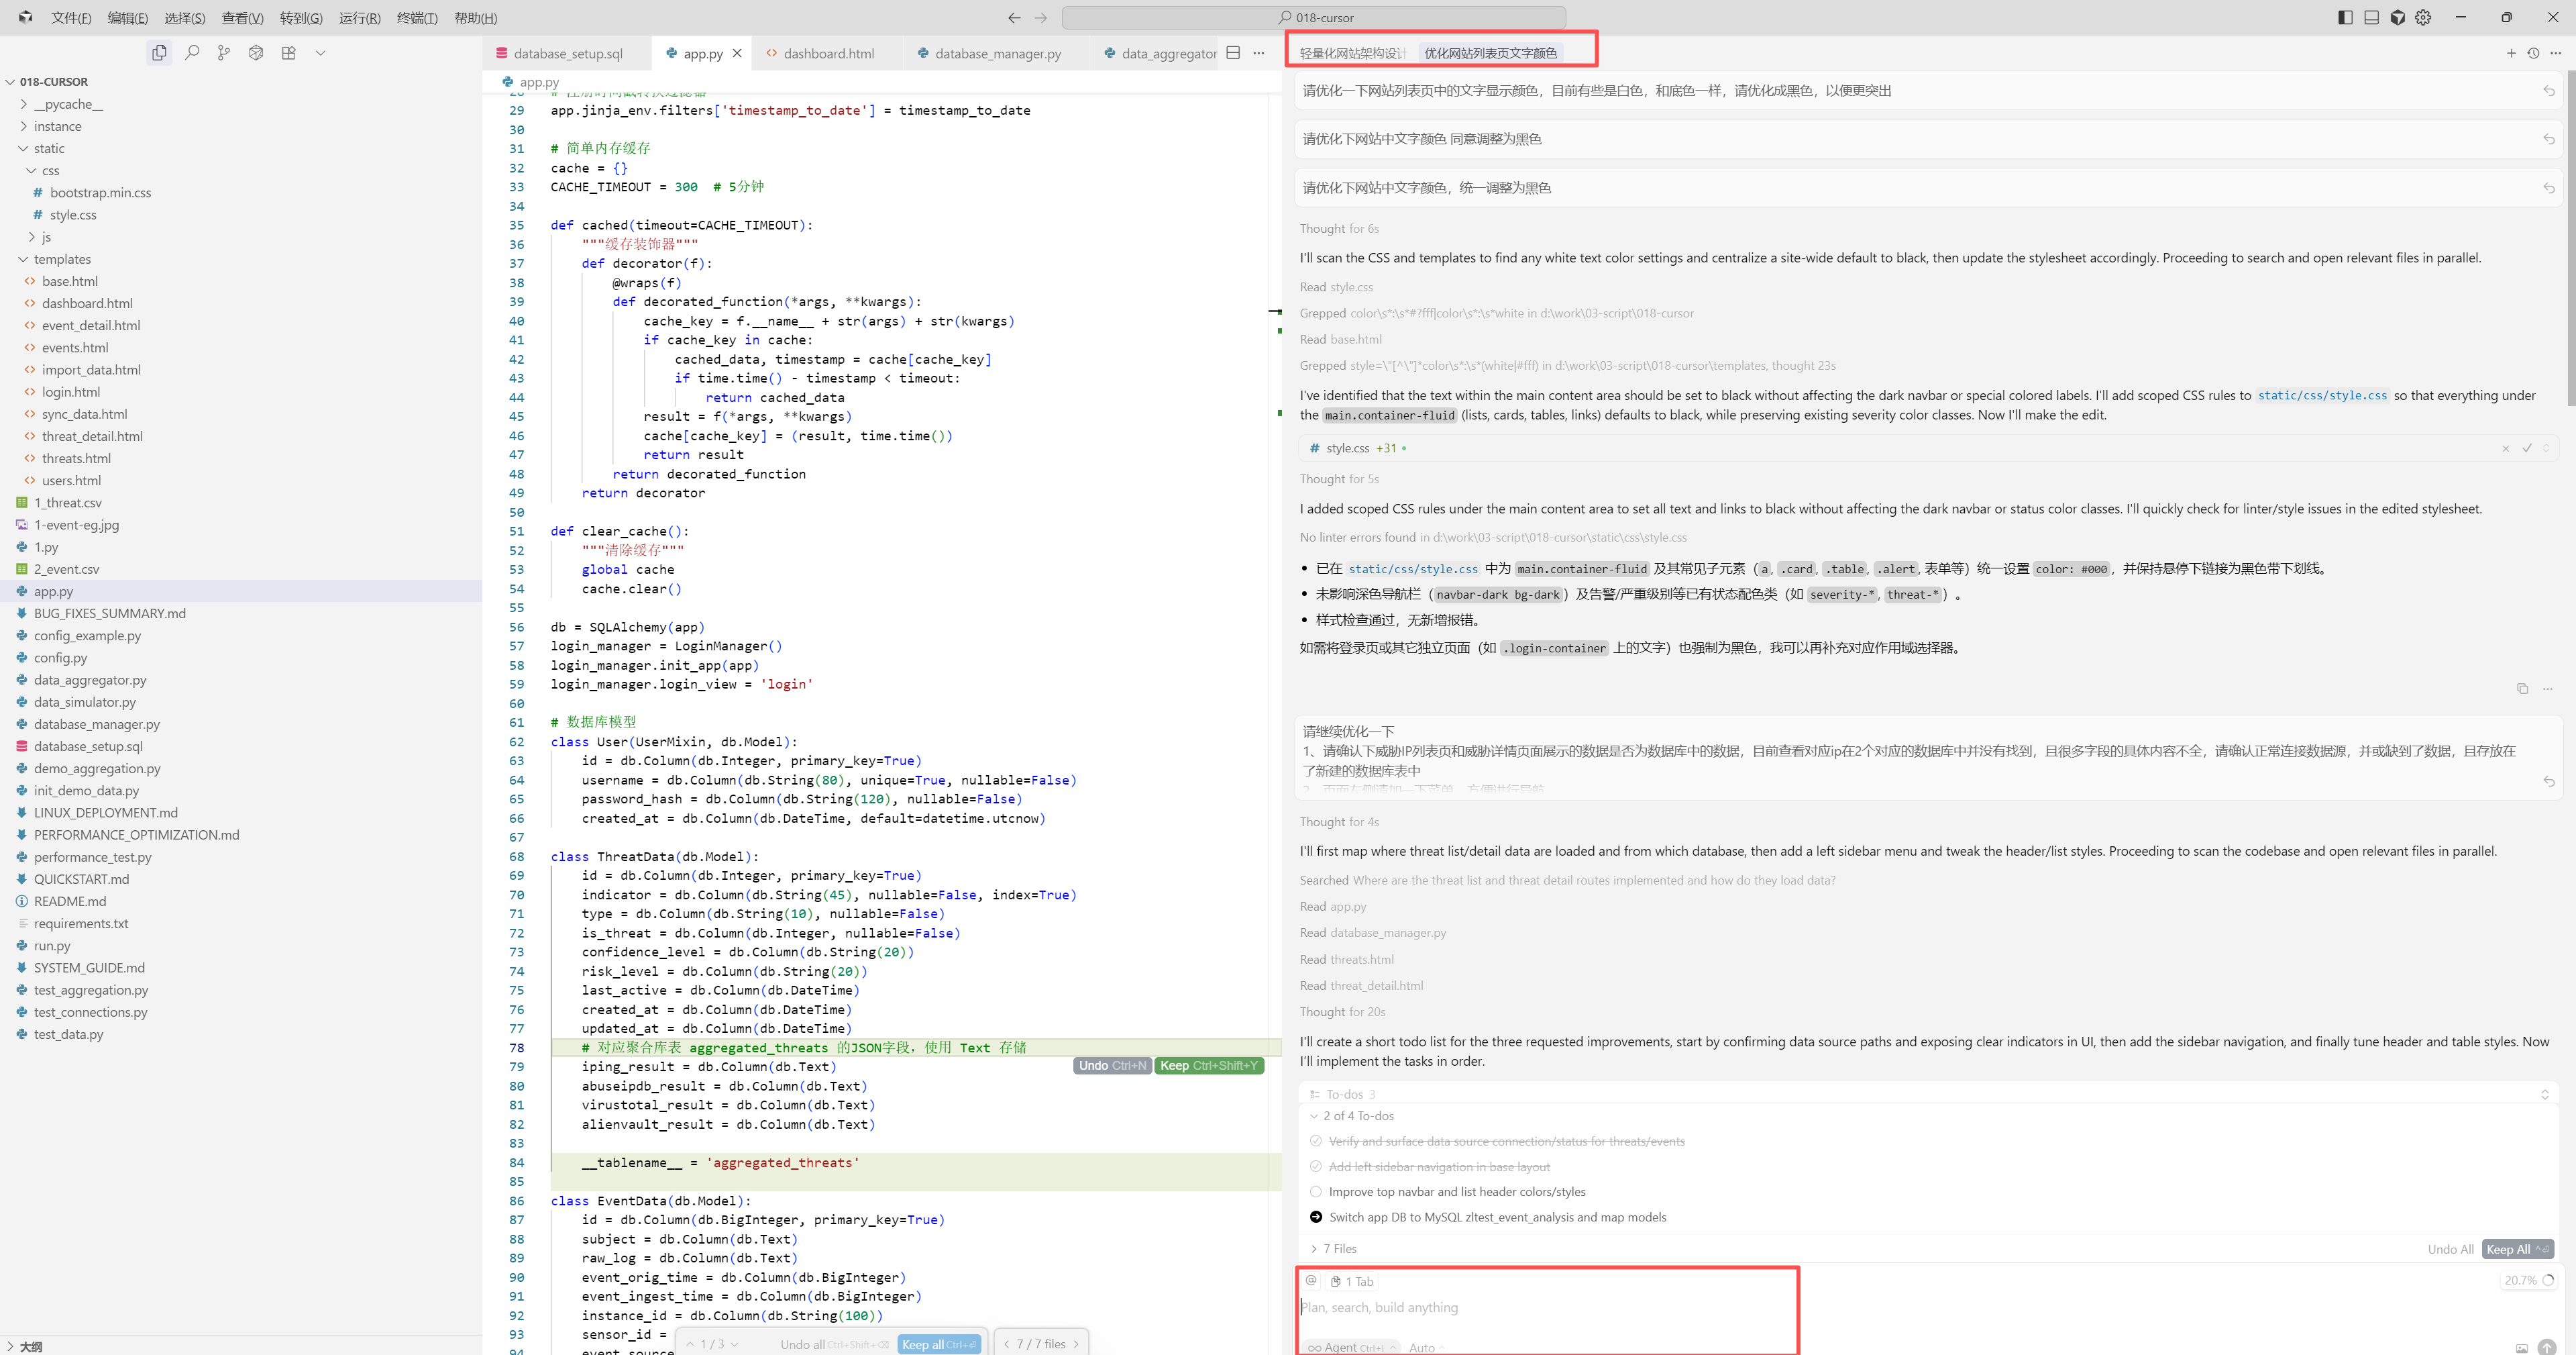Go back with the left arrow
This screenshot has width=2576, height=1355.
1014,18
